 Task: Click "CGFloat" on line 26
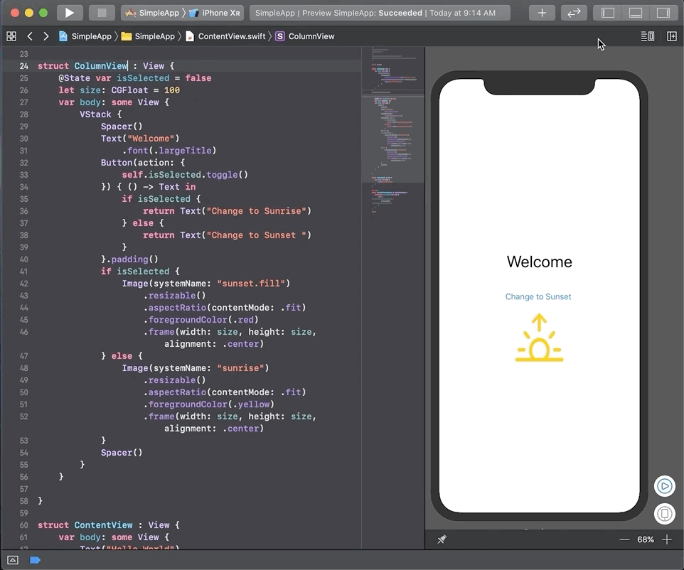tap(129, 90)
